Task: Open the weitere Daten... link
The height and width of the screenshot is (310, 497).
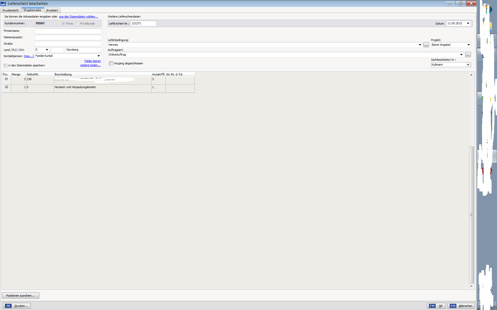Action: pos(90,65)
